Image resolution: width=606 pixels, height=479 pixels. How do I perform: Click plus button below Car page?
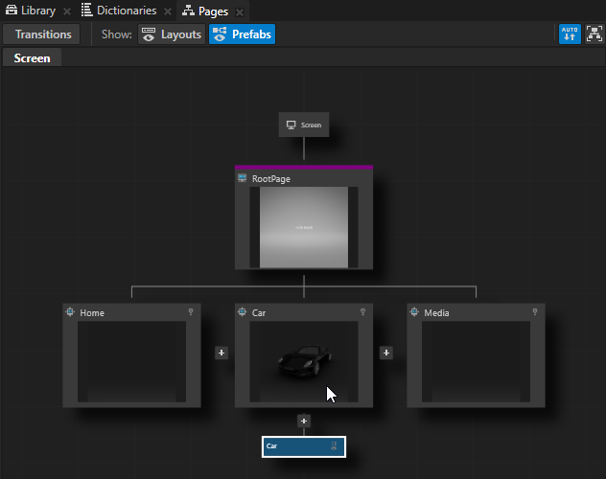(304, 421)
